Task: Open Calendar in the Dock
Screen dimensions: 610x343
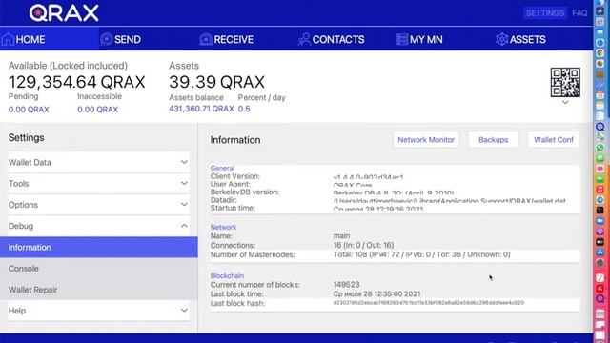Action: pyautogui.click(x=600, y=95)
